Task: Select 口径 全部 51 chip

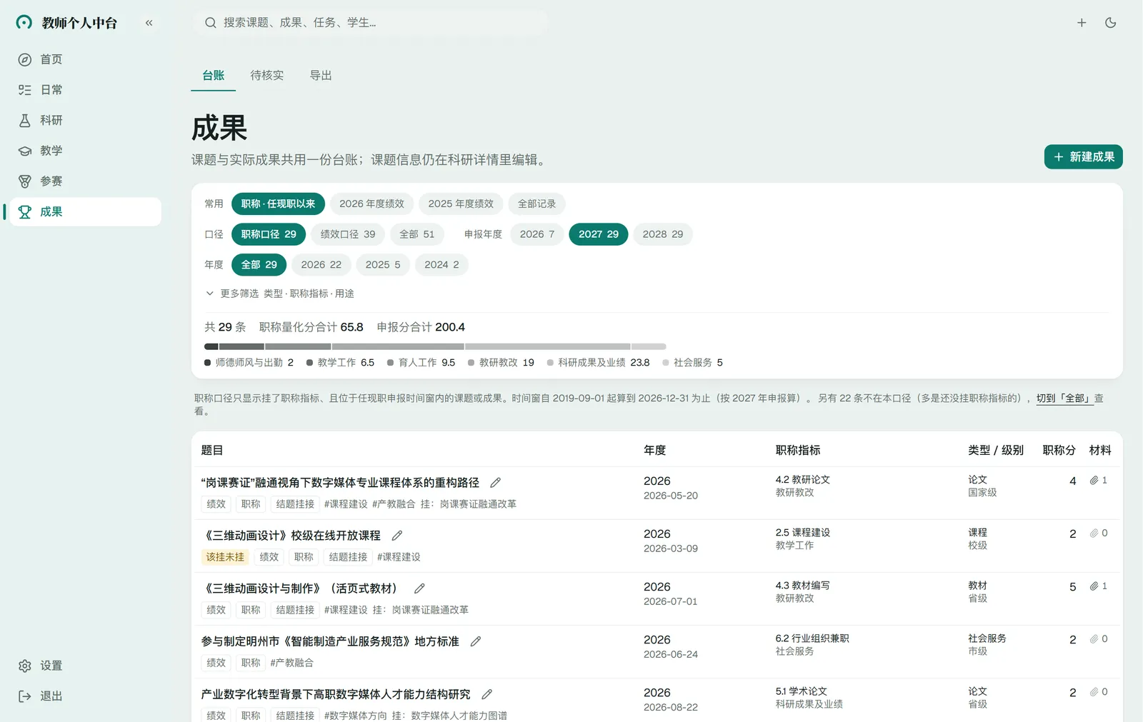Action: click(416, 234)
